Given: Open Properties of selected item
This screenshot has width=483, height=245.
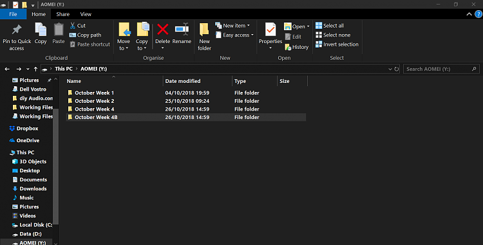Looking at the screenshot, I should pyautogui.click(x=270, y=36).
